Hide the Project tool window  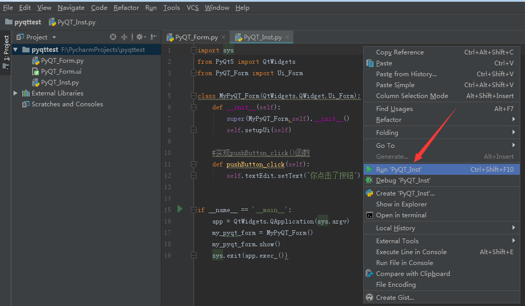point(154,37)
